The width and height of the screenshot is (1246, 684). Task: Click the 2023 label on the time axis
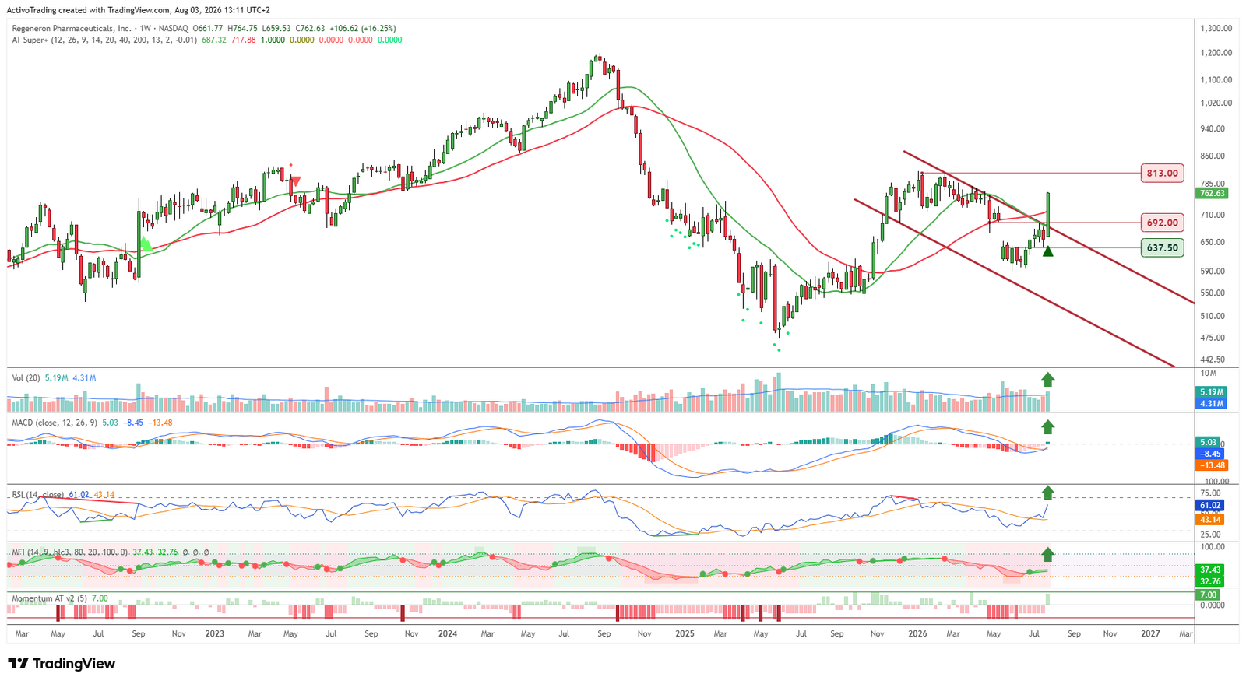pos(214,633)
